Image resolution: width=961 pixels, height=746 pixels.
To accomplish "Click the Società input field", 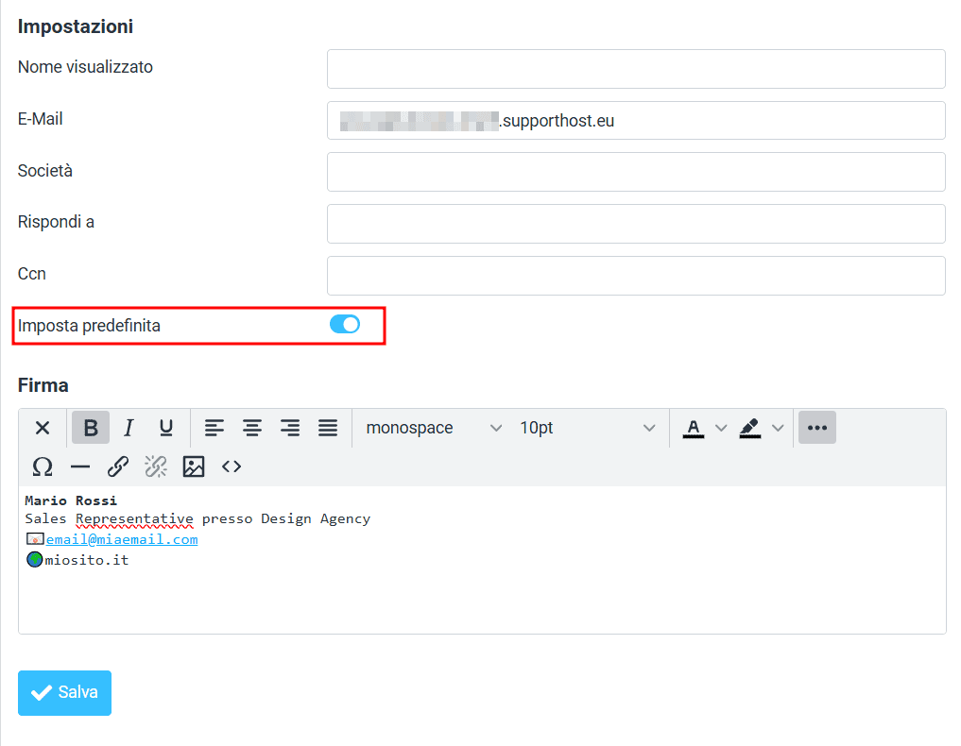I will (636, 172).
